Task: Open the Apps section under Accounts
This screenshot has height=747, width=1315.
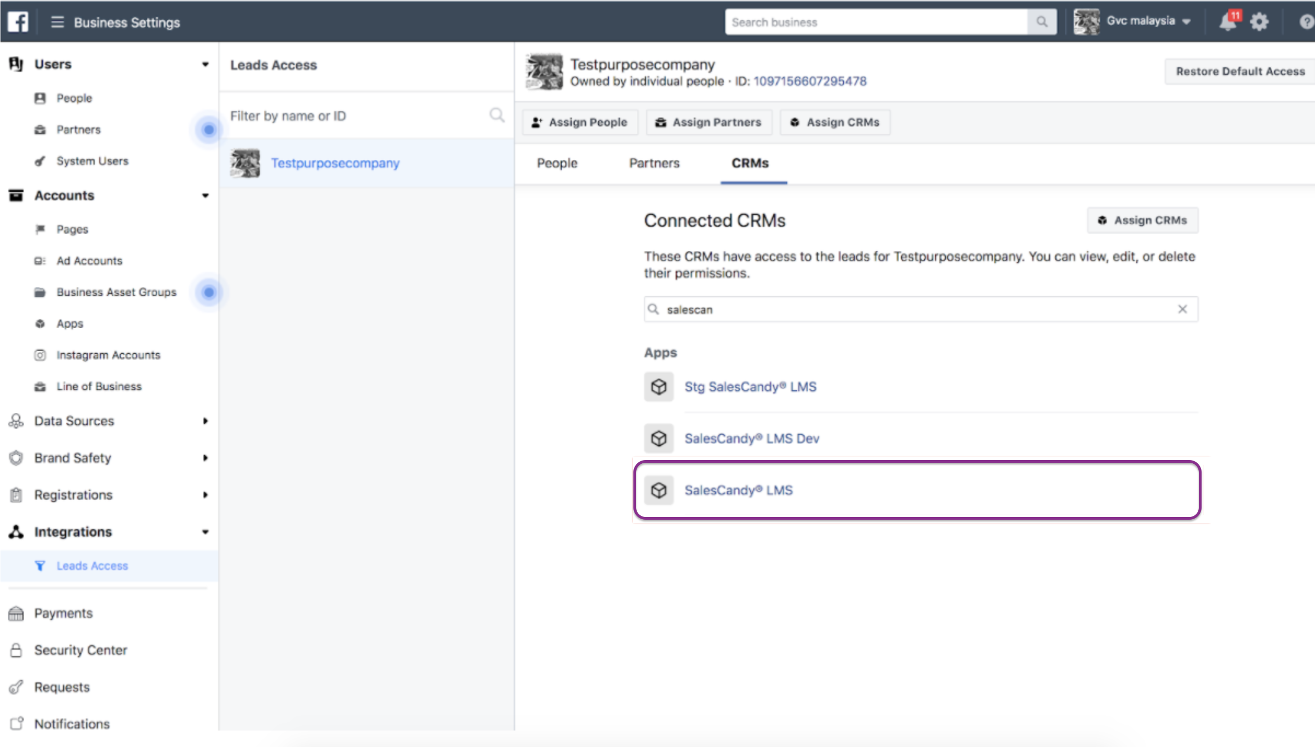Action: coord(41,323)
